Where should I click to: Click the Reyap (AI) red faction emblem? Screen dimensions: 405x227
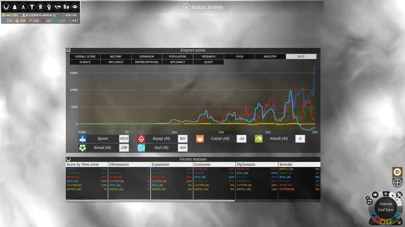tap(141, 139)
